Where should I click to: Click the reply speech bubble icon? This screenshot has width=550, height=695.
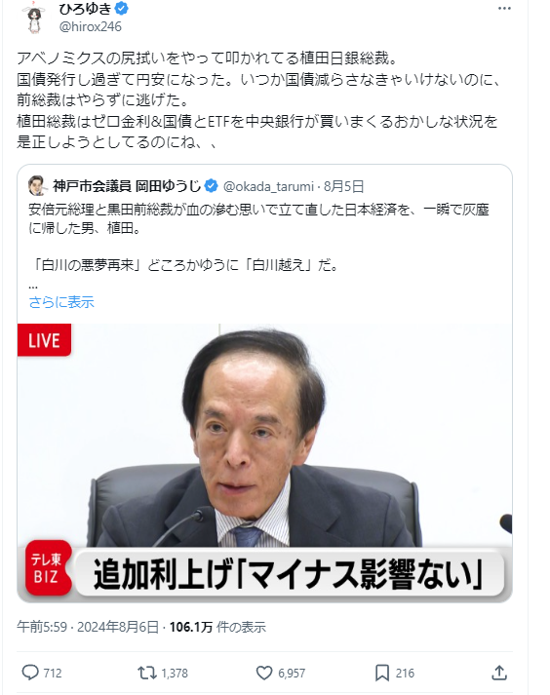pyautogui.click(x=30, y=673)
